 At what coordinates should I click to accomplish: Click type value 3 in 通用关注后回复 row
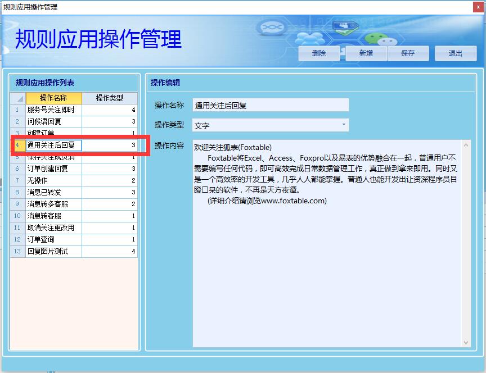click(110, 145)
